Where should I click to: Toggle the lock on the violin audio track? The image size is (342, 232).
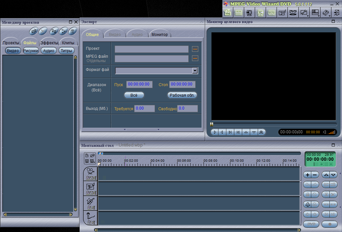click(89, 208)
